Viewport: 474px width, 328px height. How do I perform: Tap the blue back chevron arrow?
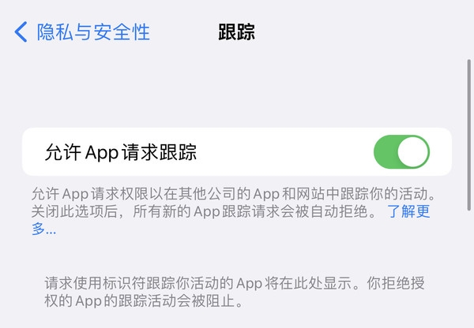[x=21, y=32]
